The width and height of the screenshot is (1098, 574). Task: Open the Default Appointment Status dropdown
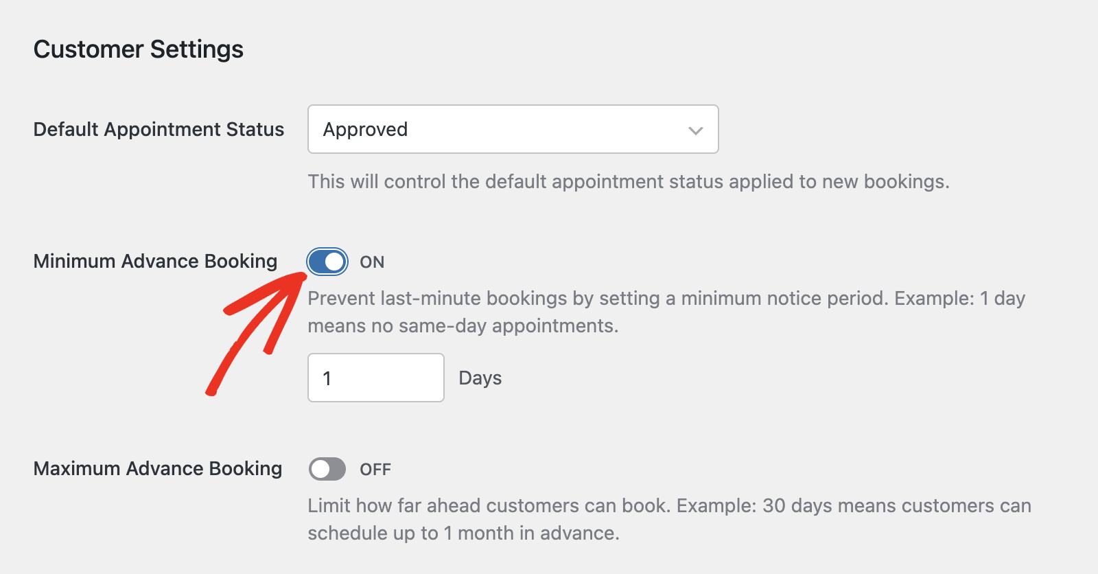[513, 129]
